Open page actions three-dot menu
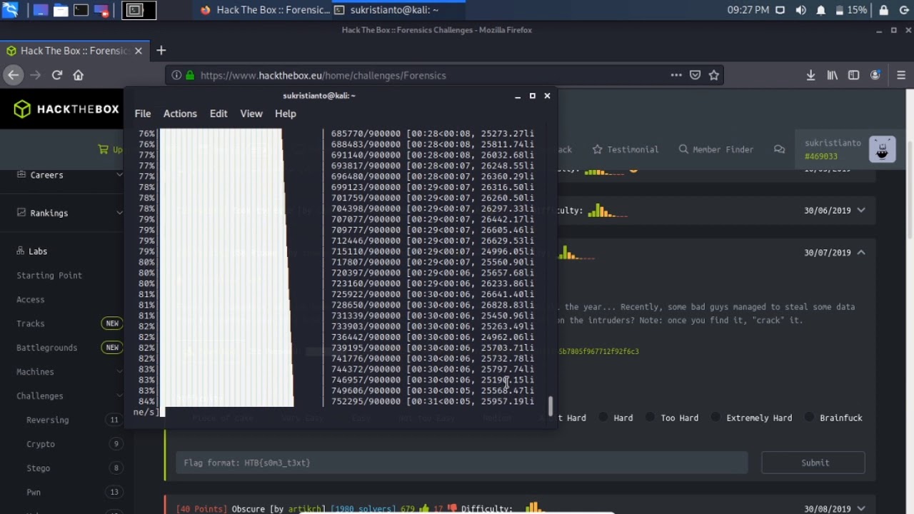Screen dimensions: 914x514 coord(676,75)
